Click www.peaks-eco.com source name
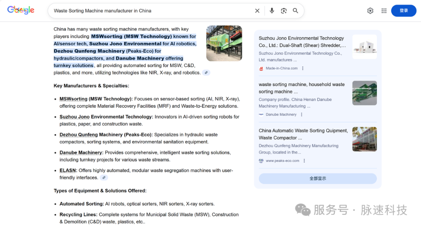The image size is (421, 227). [283, 161]
